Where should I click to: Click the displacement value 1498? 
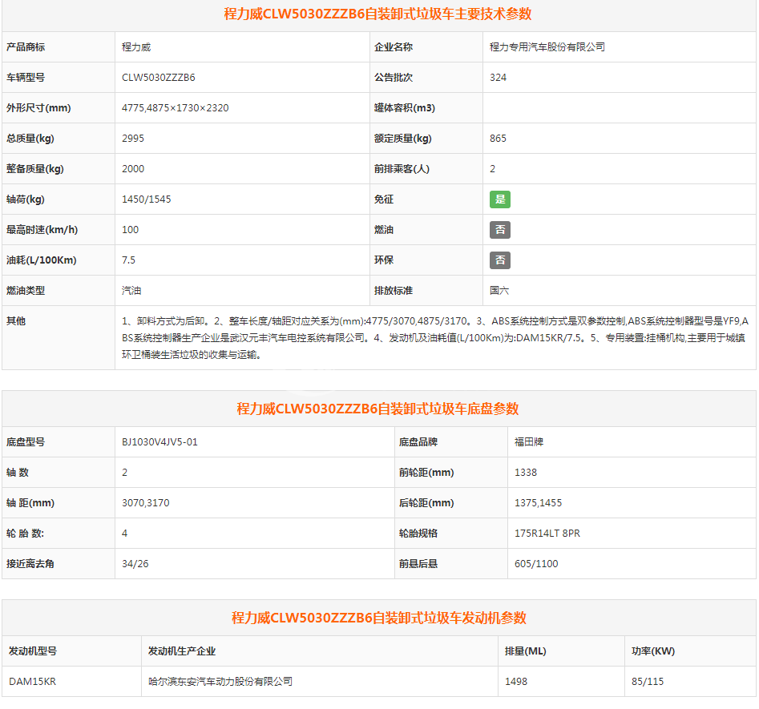[515, 682]
